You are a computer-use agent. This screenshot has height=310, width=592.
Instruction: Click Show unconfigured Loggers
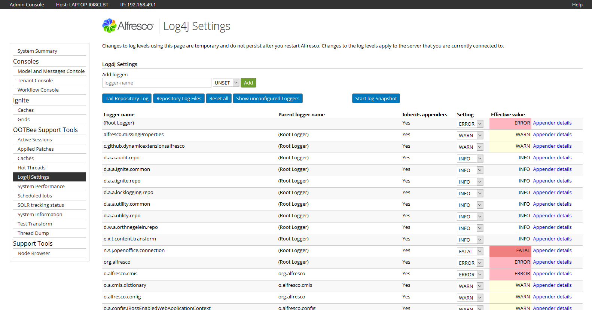click(x=268, y=98)
